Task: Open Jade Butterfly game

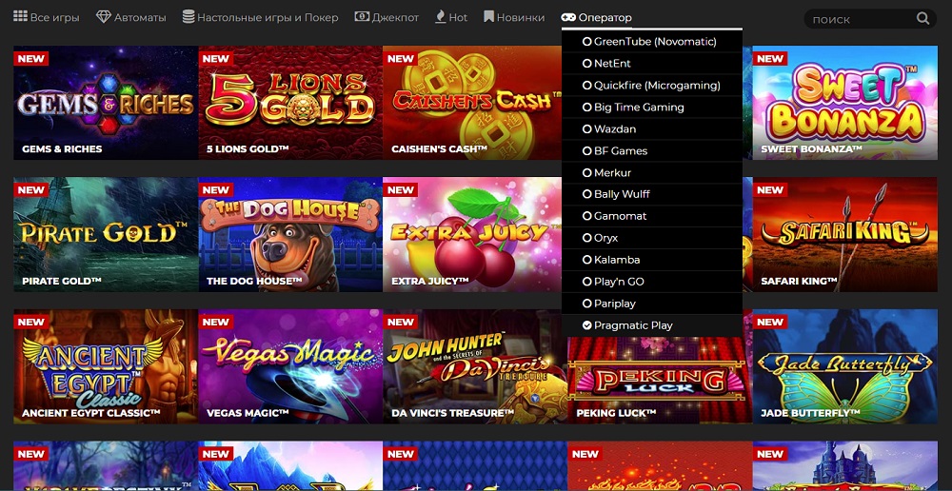Action: click(x=845, y=366)
